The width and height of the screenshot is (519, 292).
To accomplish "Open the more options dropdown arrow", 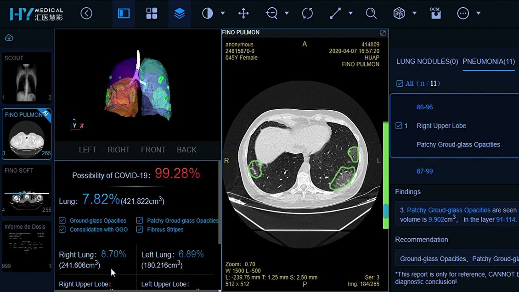I will pyautogui.click(x=478, y=13).
